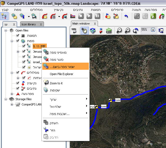
Task: Click the zoom out magnifier icon
Action: click(119, 30)
